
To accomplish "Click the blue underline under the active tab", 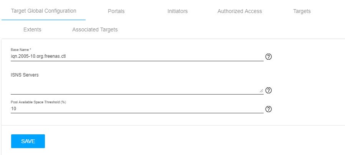I will coord(44,20).
